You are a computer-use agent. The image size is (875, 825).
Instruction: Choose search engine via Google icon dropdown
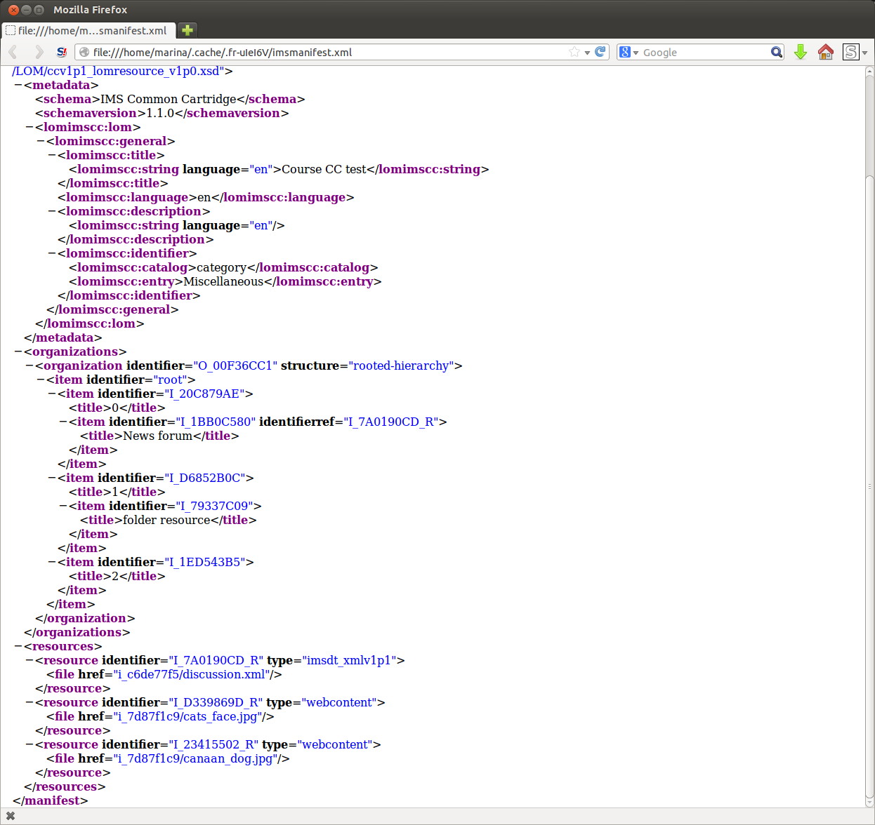coord(629,52)
